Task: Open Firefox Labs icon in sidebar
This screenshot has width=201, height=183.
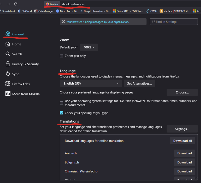Action: (x=8, y=84)
